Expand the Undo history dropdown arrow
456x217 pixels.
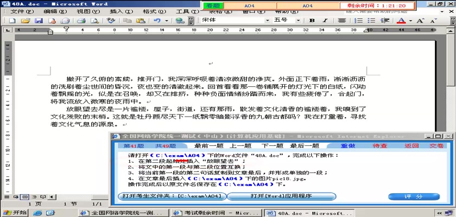(167, 21)
